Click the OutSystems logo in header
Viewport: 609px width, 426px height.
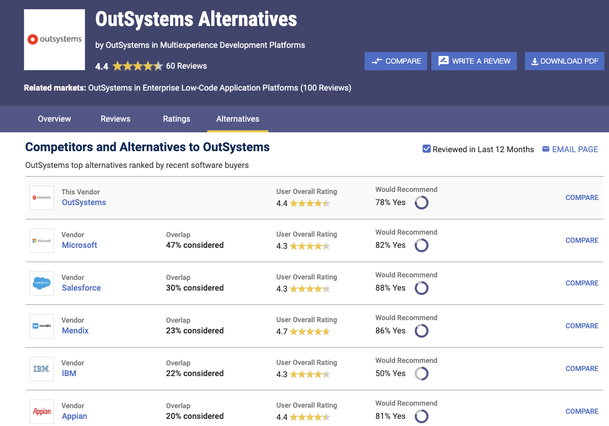point(55,40)
